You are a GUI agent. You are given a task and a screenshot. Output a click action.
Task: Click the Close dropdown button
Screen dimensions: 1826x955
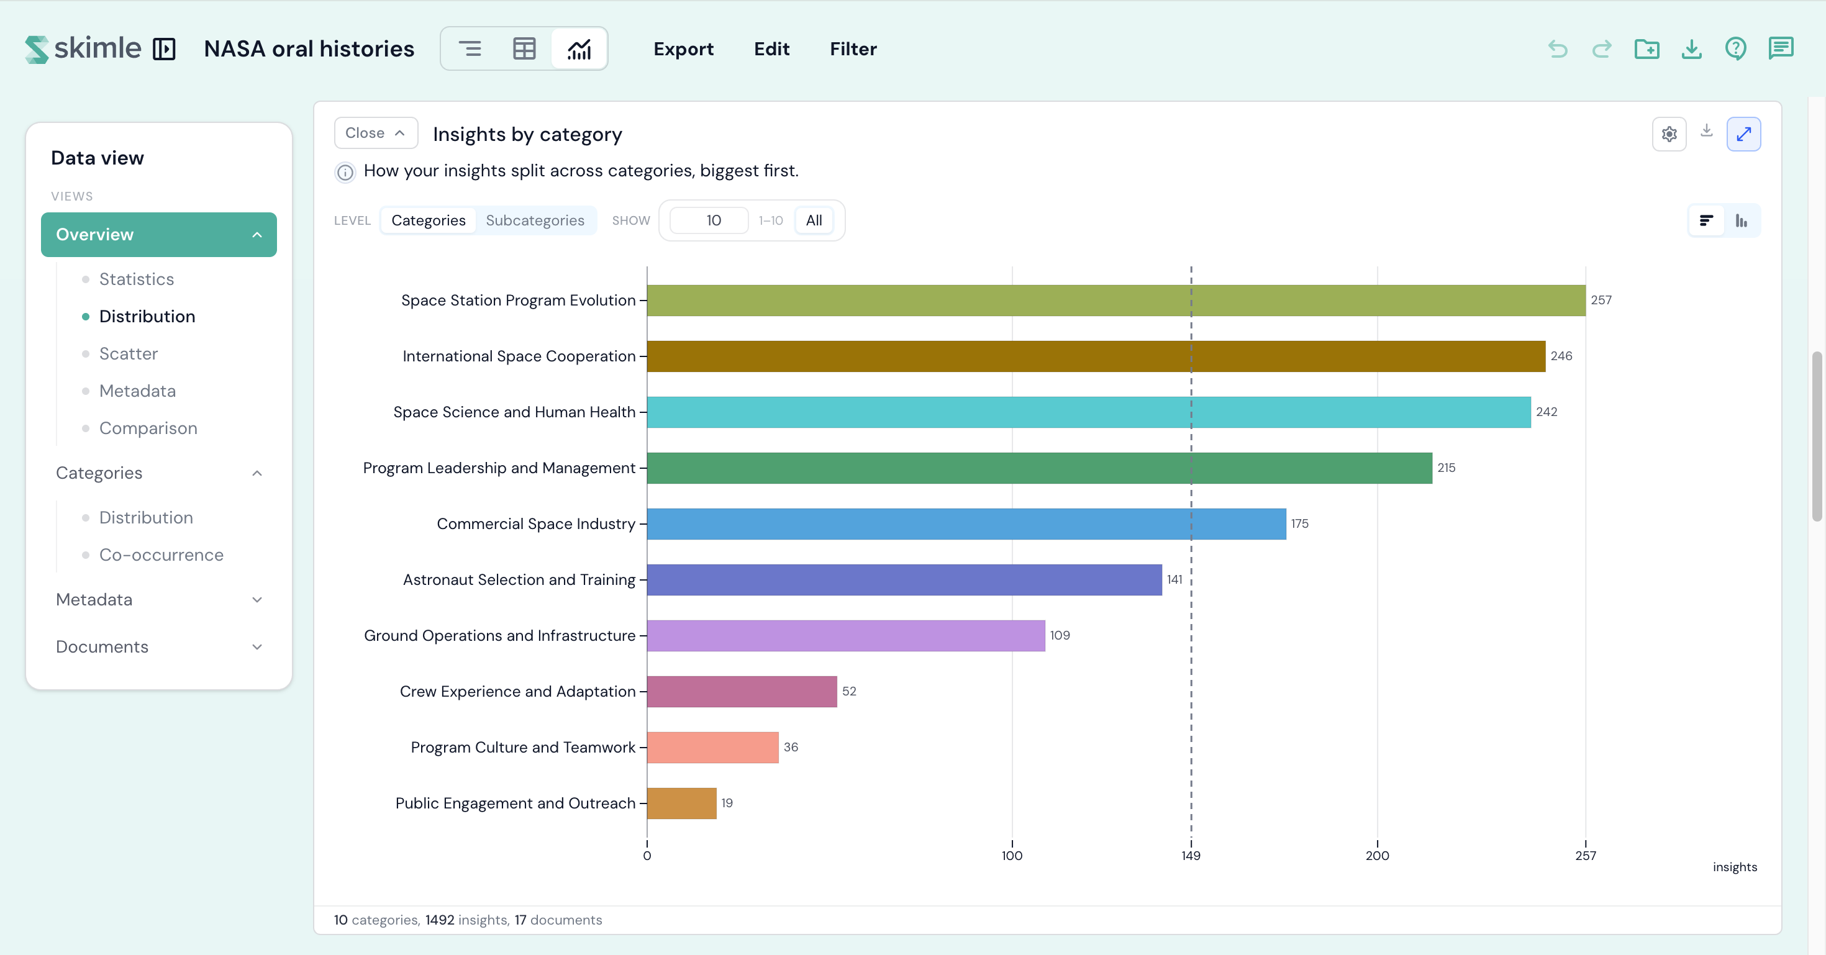coord(376,133)
